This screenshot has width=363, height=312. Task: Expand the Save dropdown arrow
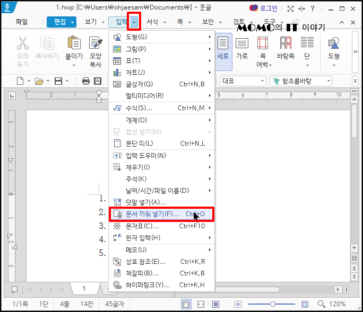coord(67,81)
